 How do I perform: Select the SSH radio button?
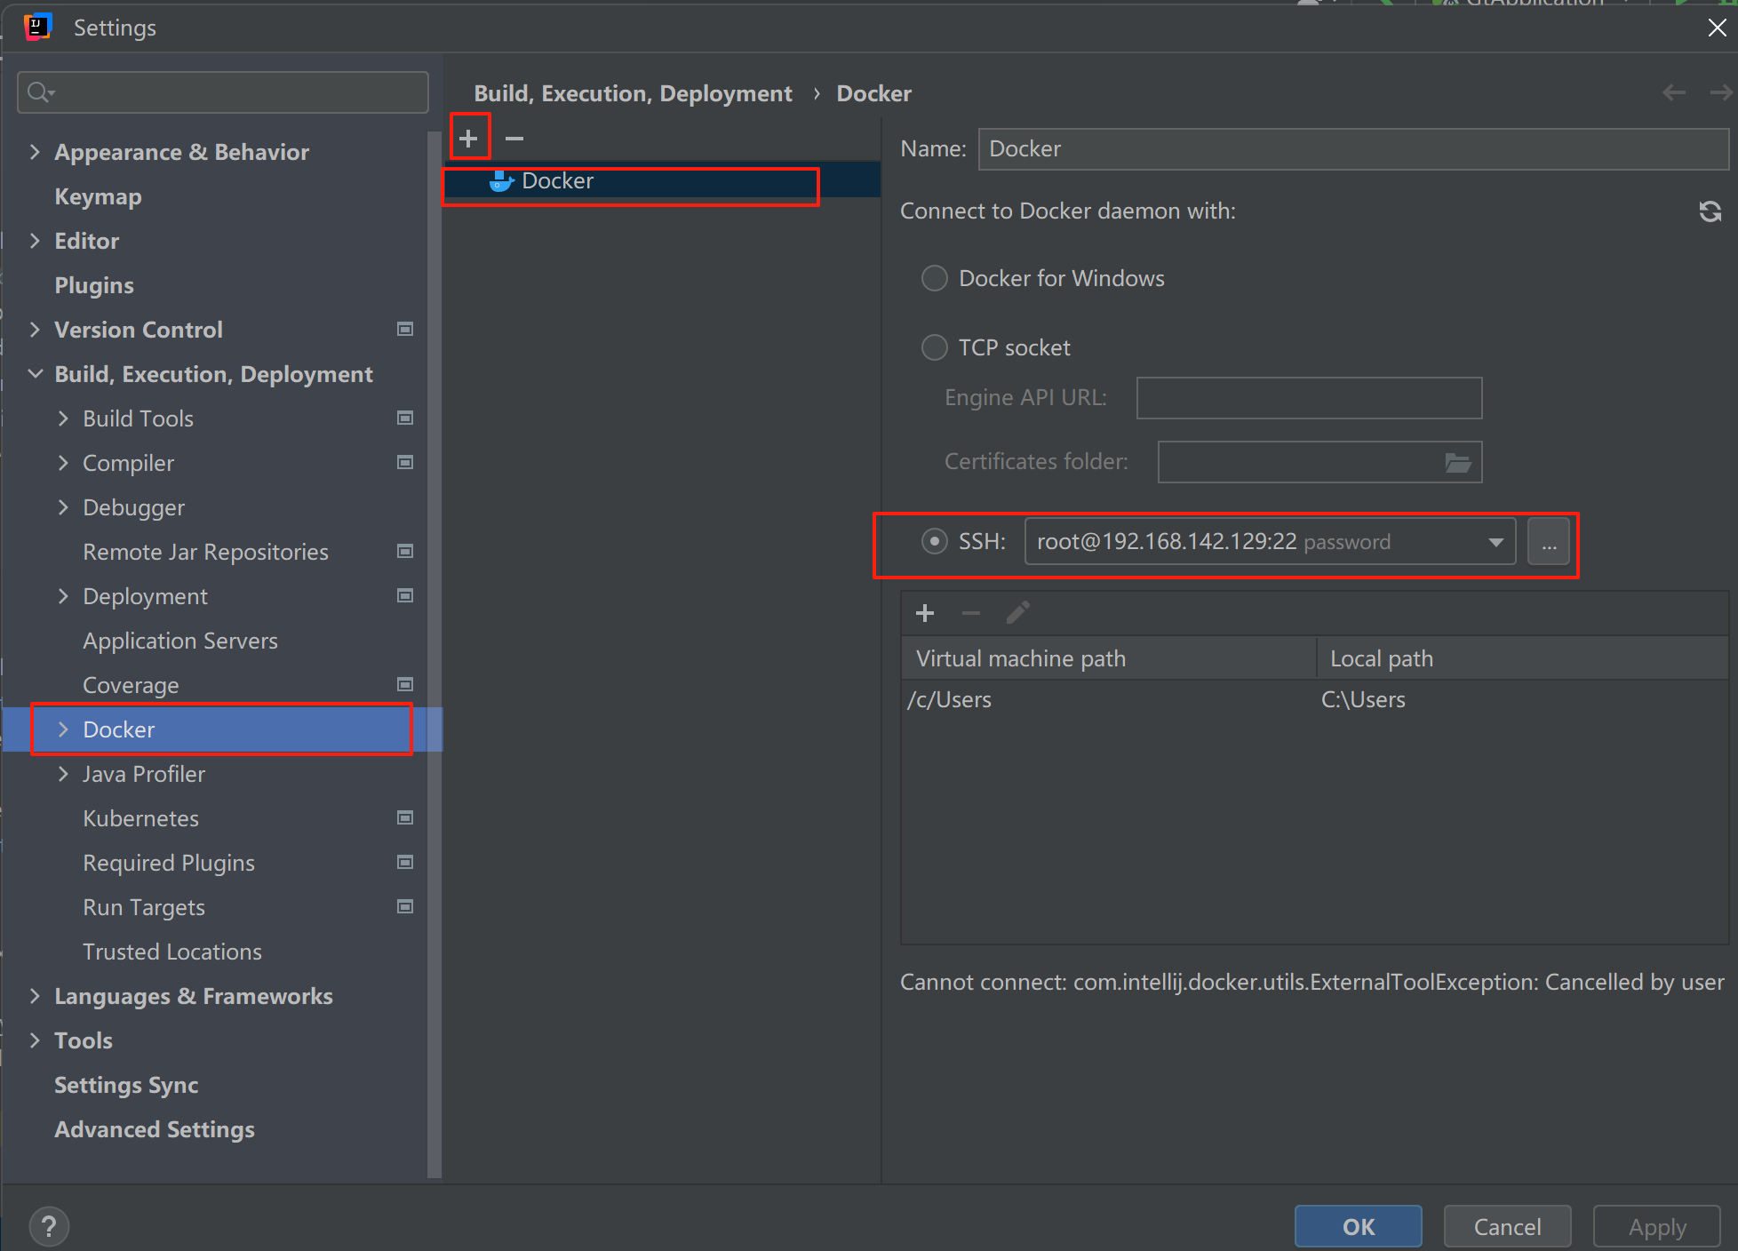click(935, 541)
